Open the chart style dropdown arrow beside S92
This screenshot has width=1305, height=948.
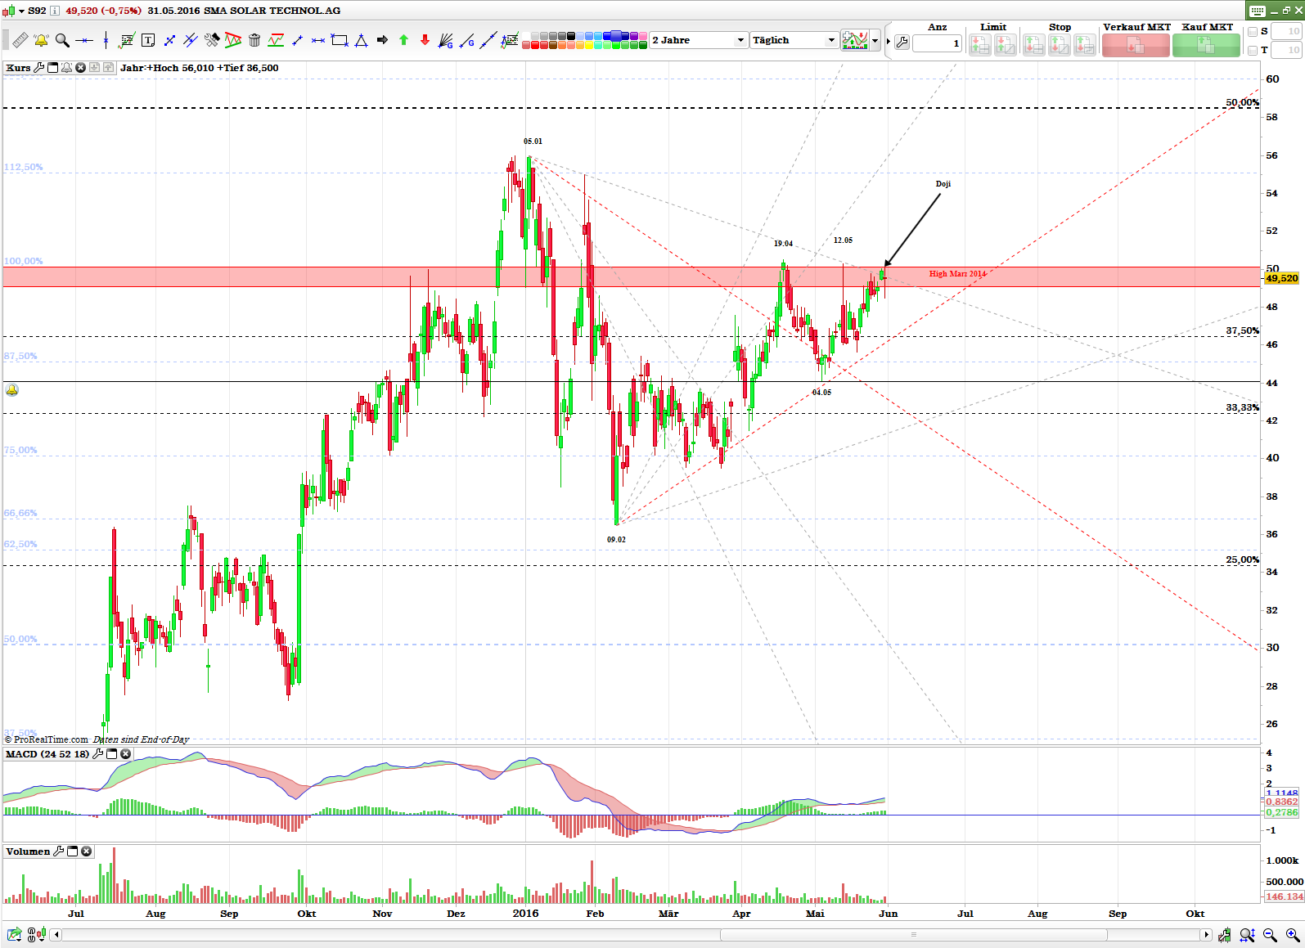click(x=22, y=11)
